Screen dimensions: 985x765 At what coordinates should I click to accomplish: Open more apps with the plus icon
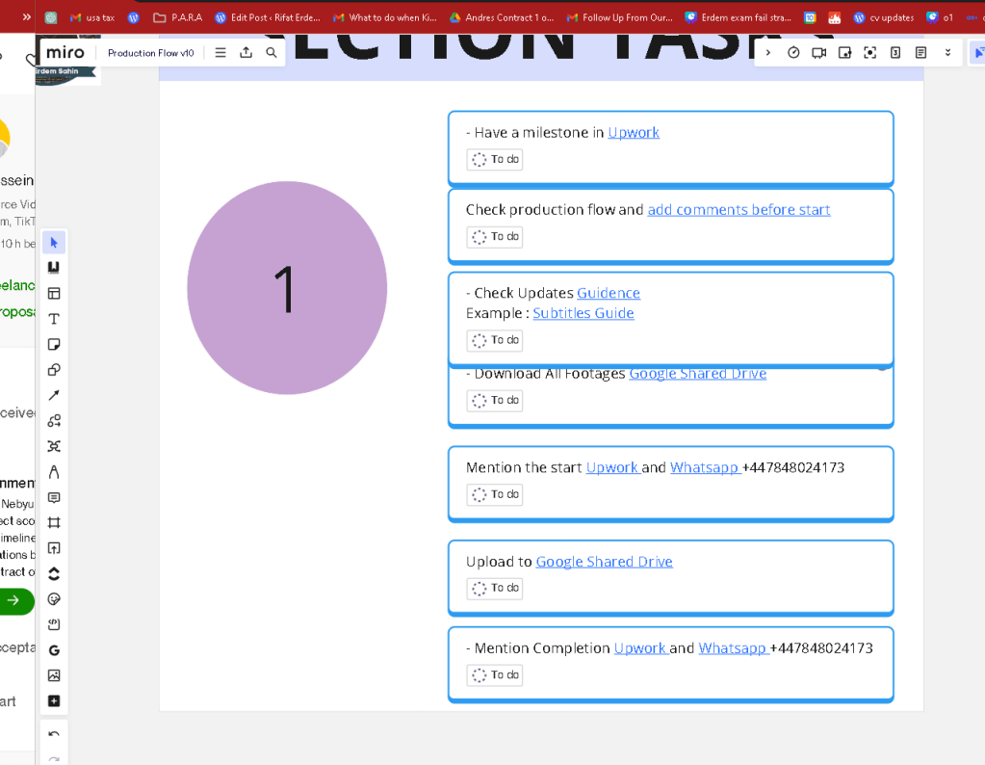pyautogui.click(x=54, y=700)
